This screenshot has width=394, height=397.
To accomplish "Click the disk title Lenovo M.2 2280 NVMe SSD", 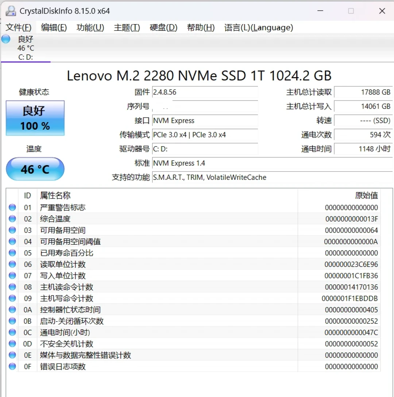I will click(199, 75).
